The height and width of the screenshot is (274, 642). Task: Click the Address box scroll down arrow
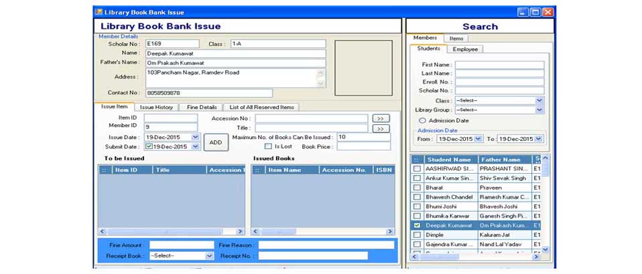[322, 83]
